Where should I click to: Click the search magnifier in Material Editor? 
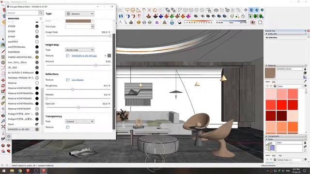click(x=41, y=13)
